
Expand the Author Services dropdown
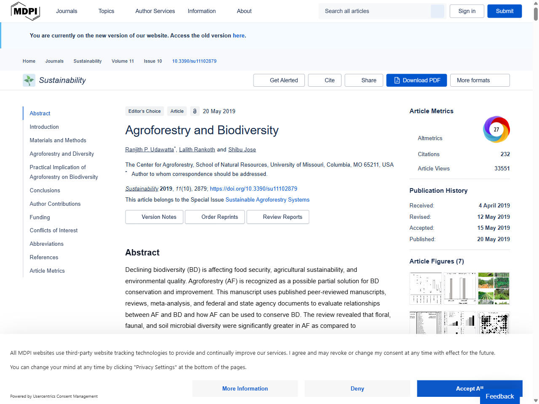point(155,11)
